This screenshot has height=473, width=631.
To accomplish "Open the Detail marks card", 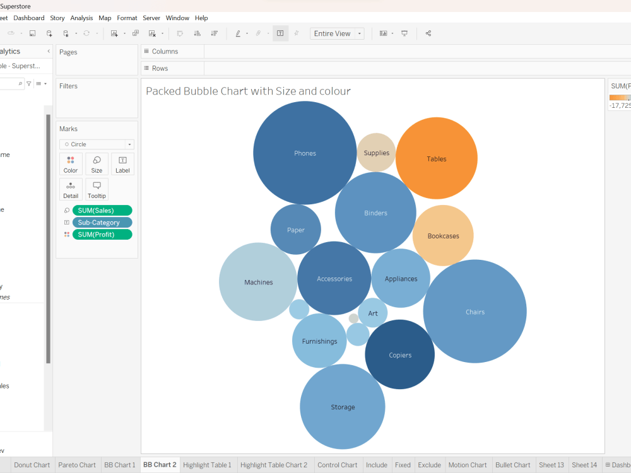I will click(71, 189).
